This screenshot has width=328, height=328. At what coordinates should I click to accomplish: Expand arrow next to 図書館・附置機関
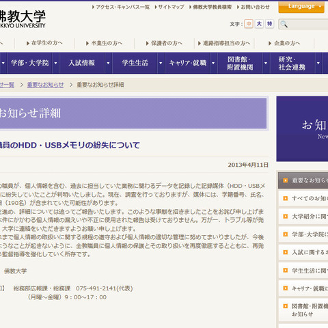pyautogui.click(x=266, y=63)
